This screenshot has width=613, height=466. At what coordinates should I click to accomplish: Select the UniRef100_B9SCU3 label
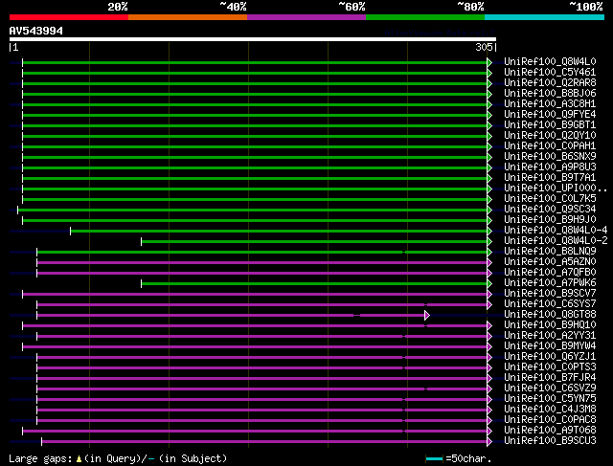coord(550,441)
